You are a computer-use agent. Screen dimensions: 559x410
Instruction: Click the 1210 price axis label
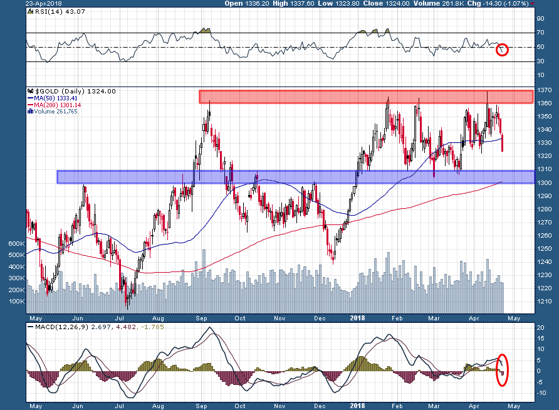pos(545,302)
